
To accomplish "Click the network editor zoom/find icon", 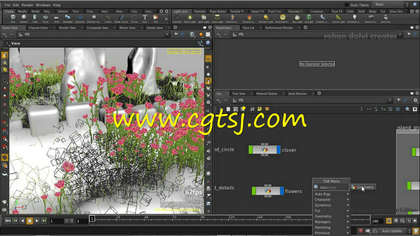I will [x=408, y=109].
